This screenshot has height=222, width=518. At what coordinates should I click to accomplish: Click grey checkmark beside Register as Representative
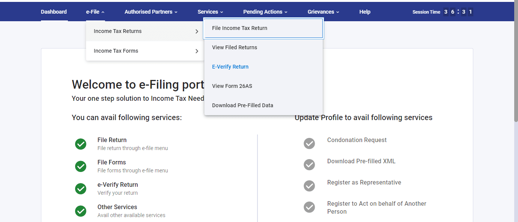(309, 186)
